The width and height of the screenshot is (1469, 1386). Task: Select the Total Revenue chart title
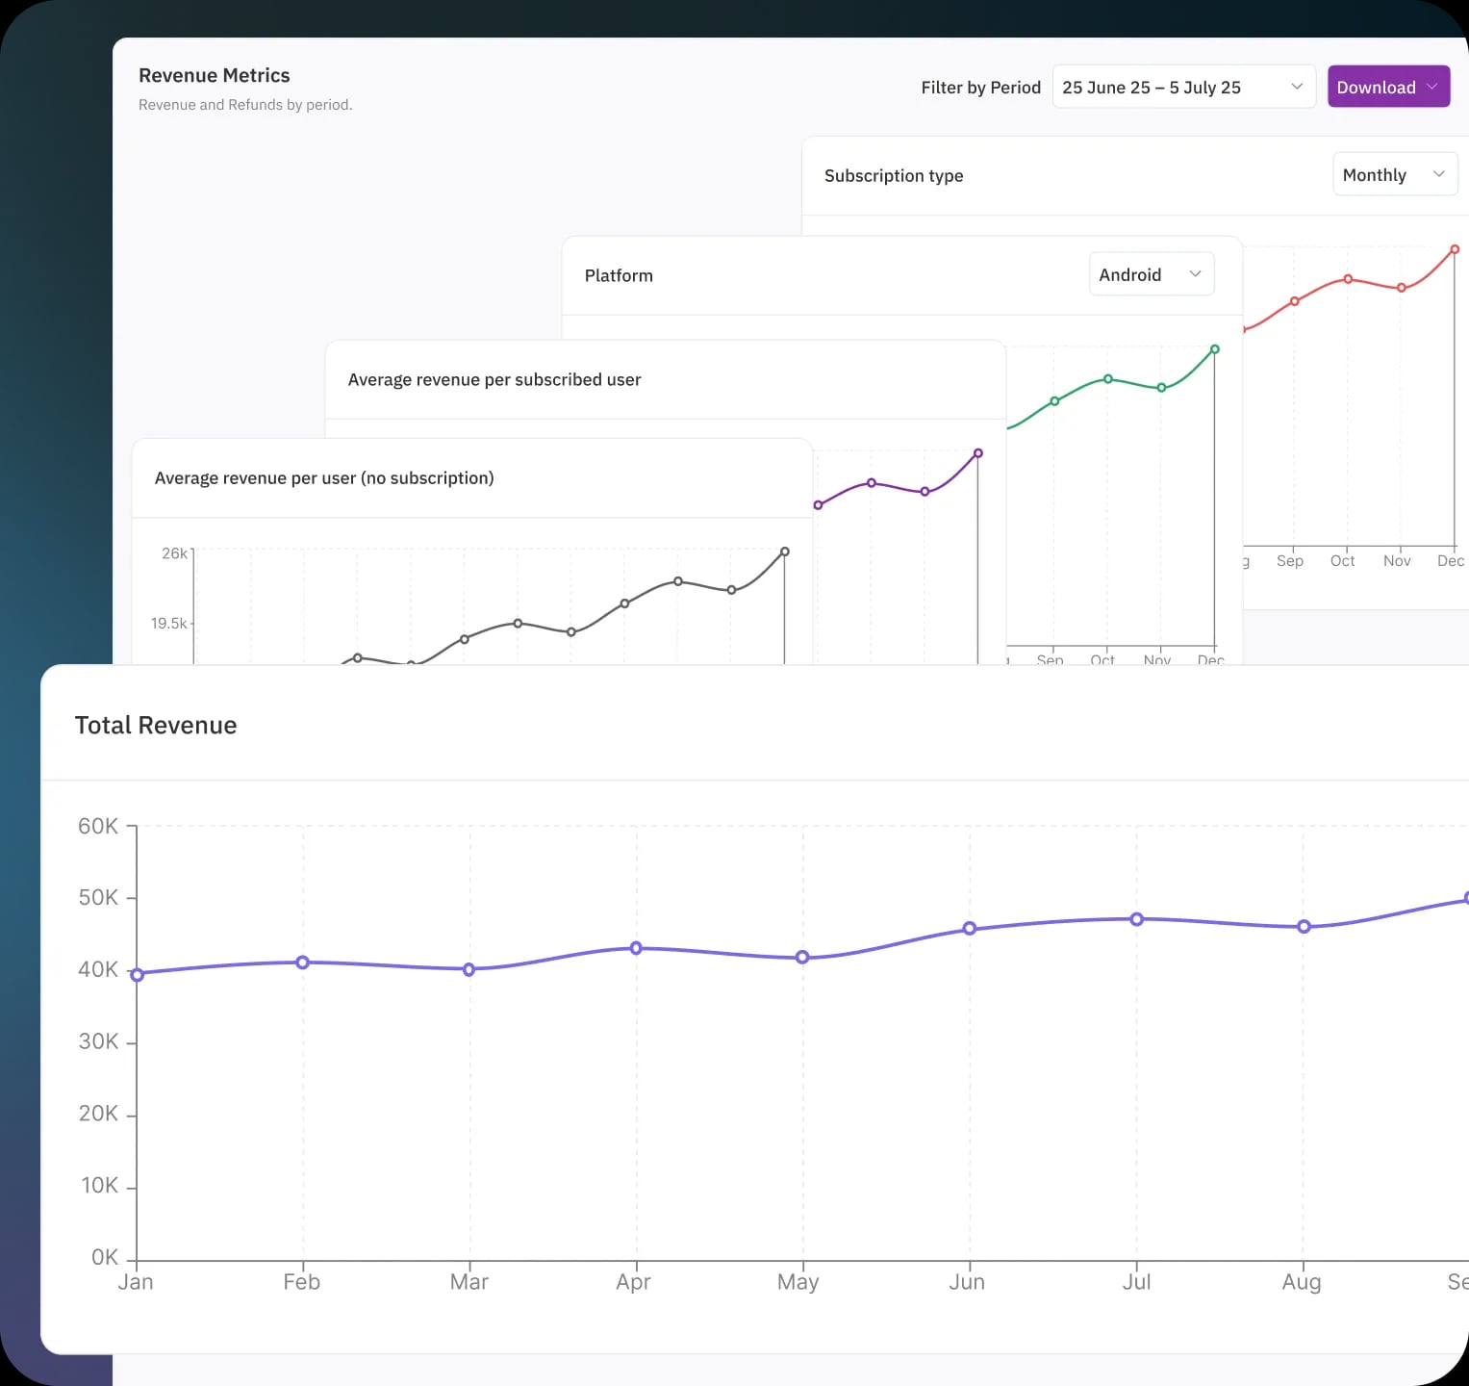[156, 725]
